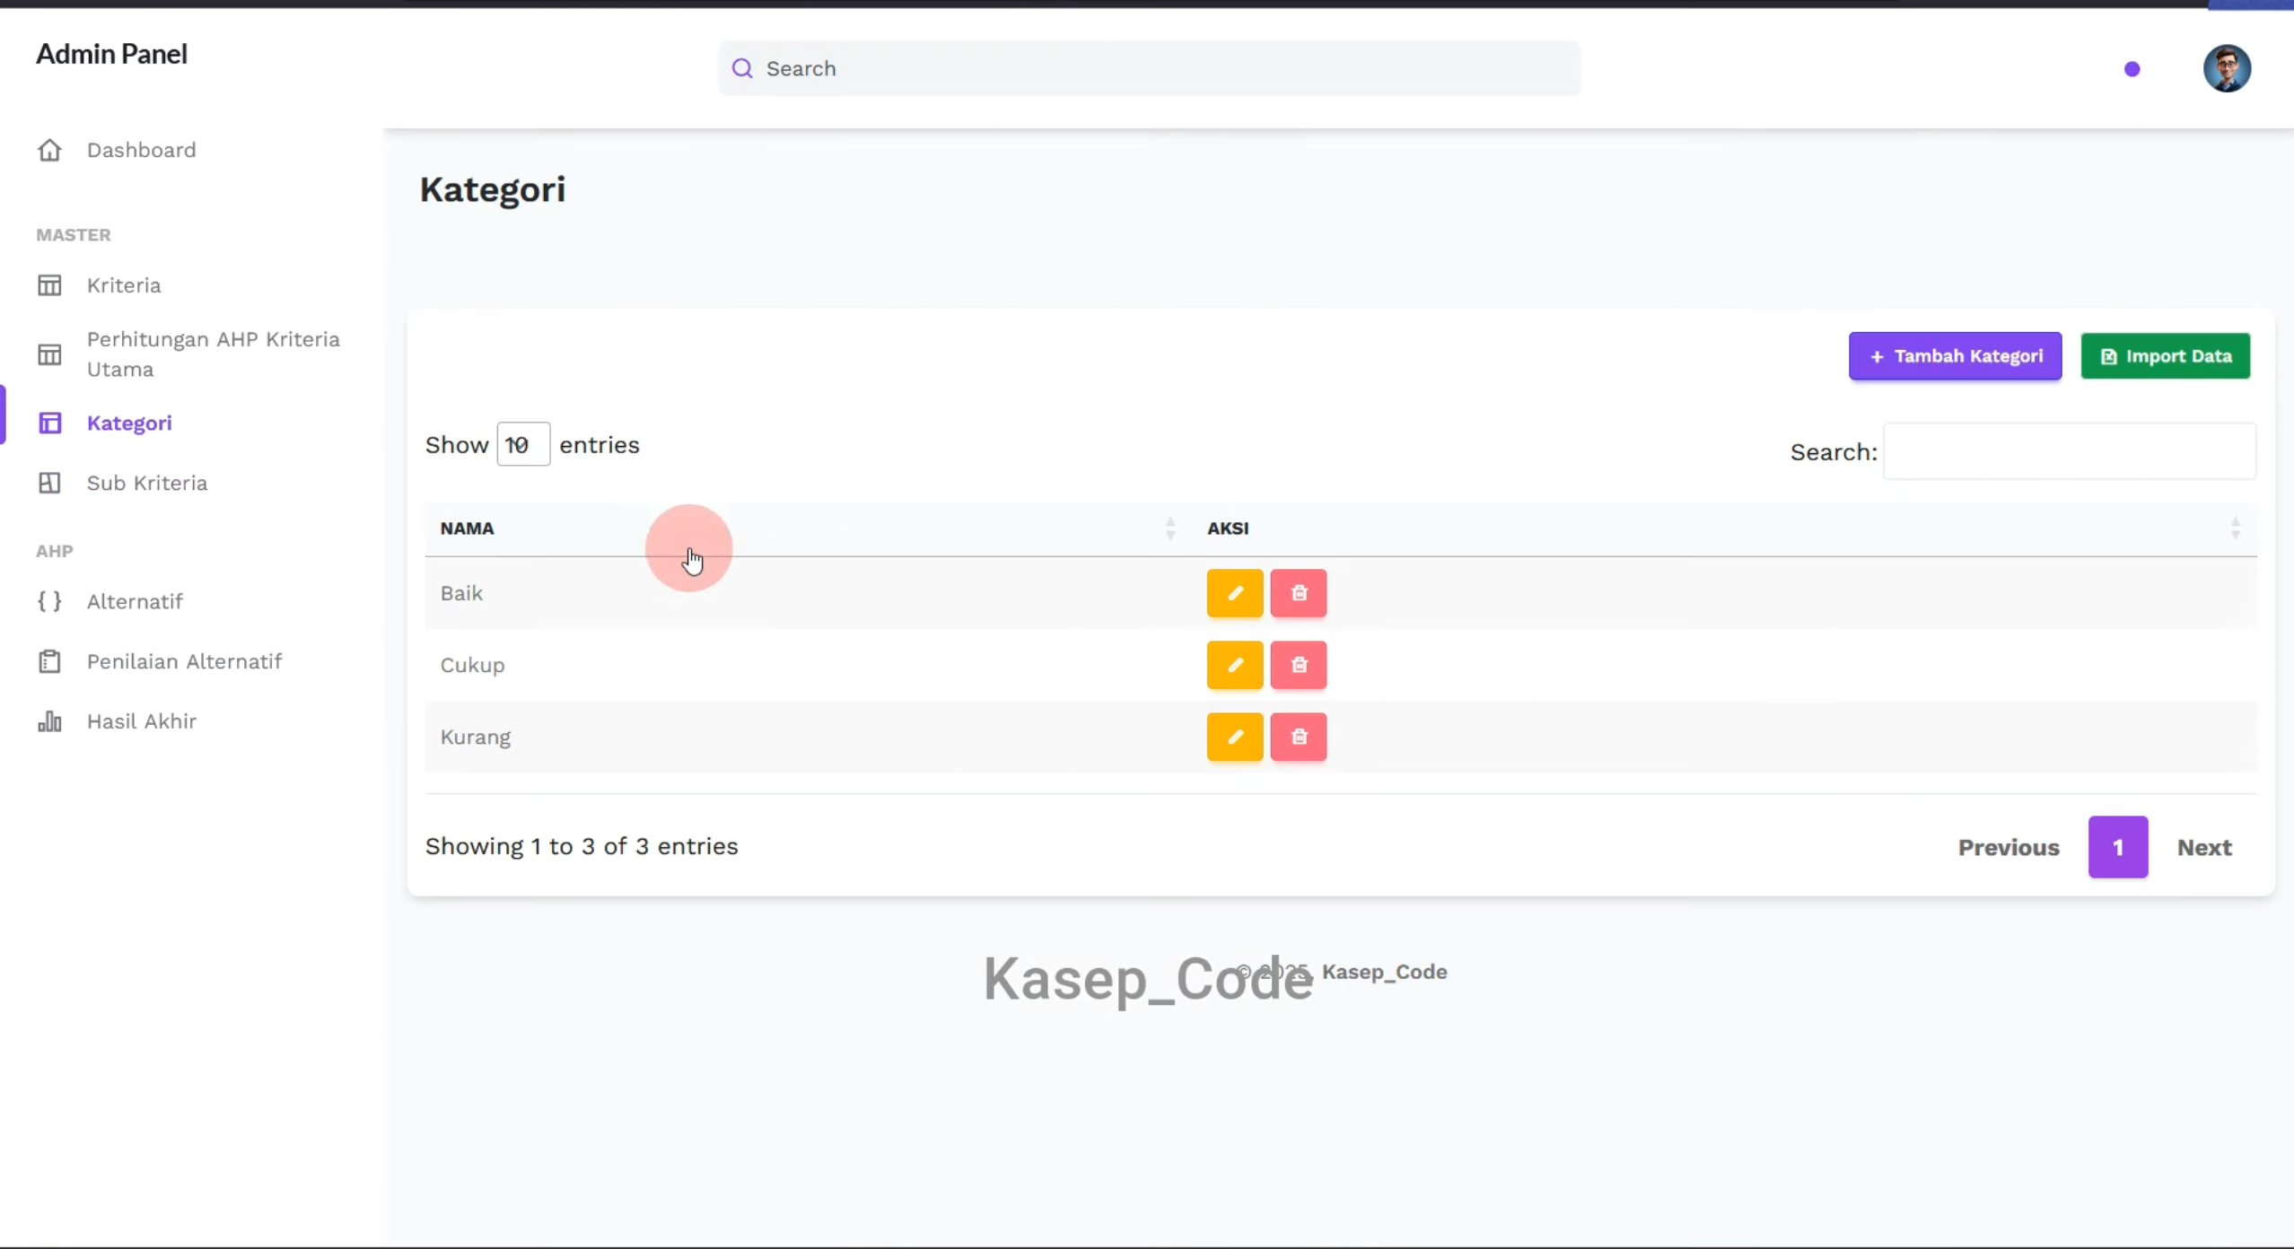Image resolution: width=2294 pixels, height=1249 pixels.
Task: Open the Penilaian Alternatif menu item
Action: (184, 661)
